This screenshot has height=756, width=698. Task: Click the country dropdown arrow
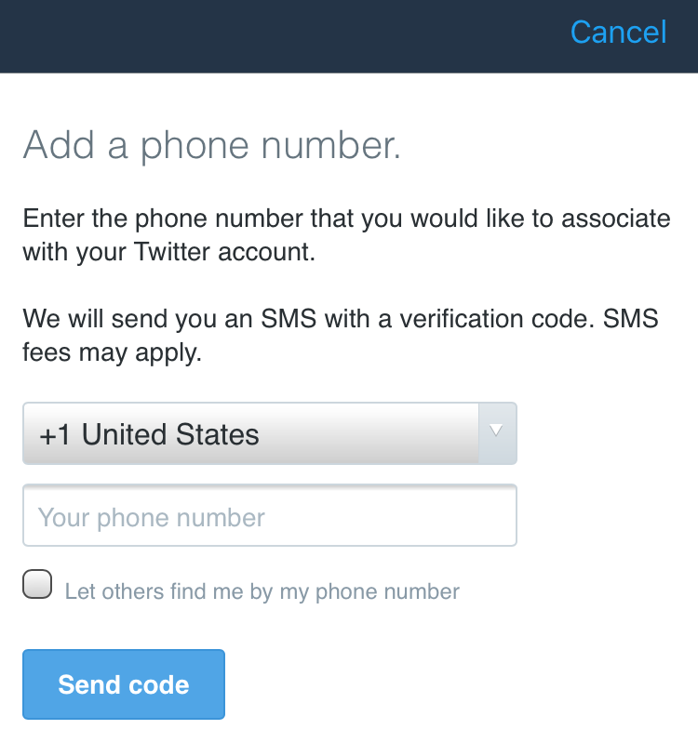click(497, 431)
